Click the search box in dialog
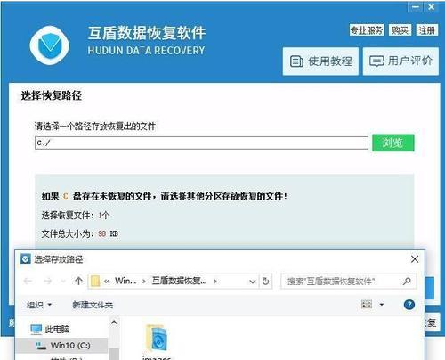Viewport: 445px width, 360px height. [x=348, y=281]
